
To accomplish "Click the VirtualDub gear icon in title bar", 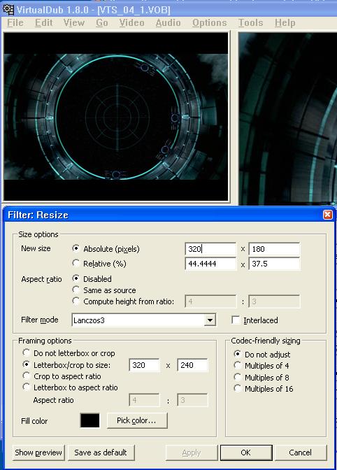I will pyautogui.click(x=8, y=10).
